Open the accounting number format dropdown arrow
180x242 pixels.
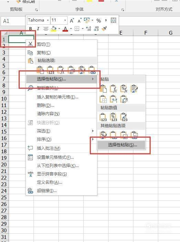click(x=92, y=20)
